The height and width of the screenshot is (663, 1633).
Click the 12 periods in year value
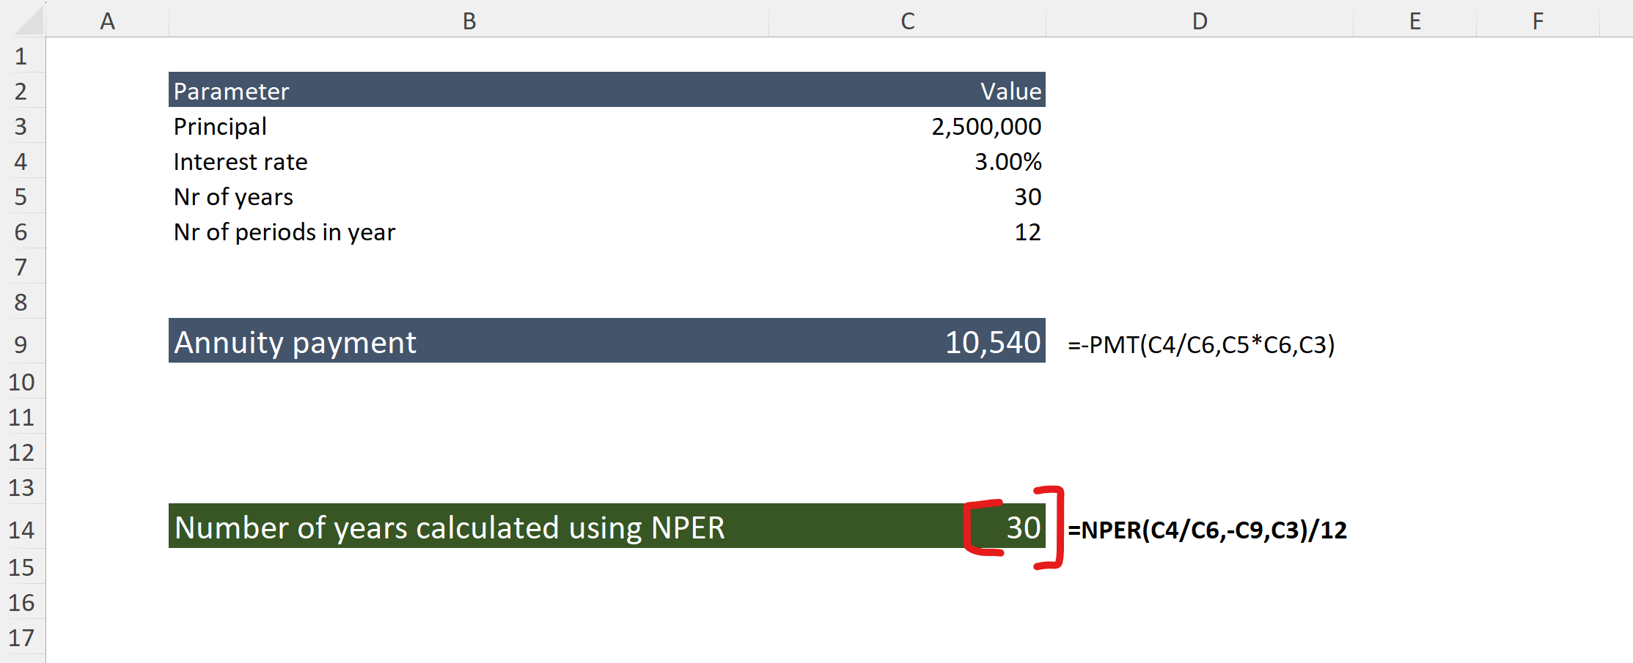click(1027, 232)
